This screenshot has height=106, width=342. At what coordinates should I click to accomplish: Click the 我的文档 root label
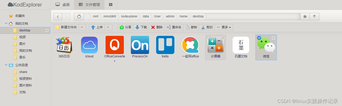point(22,23)
